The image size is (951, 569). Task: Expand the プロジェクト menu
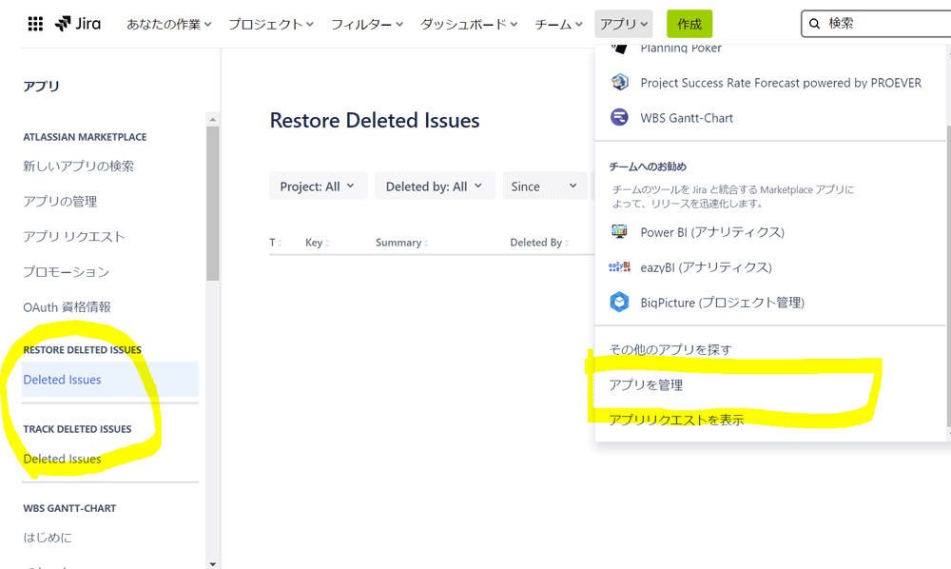coord(270,25)
